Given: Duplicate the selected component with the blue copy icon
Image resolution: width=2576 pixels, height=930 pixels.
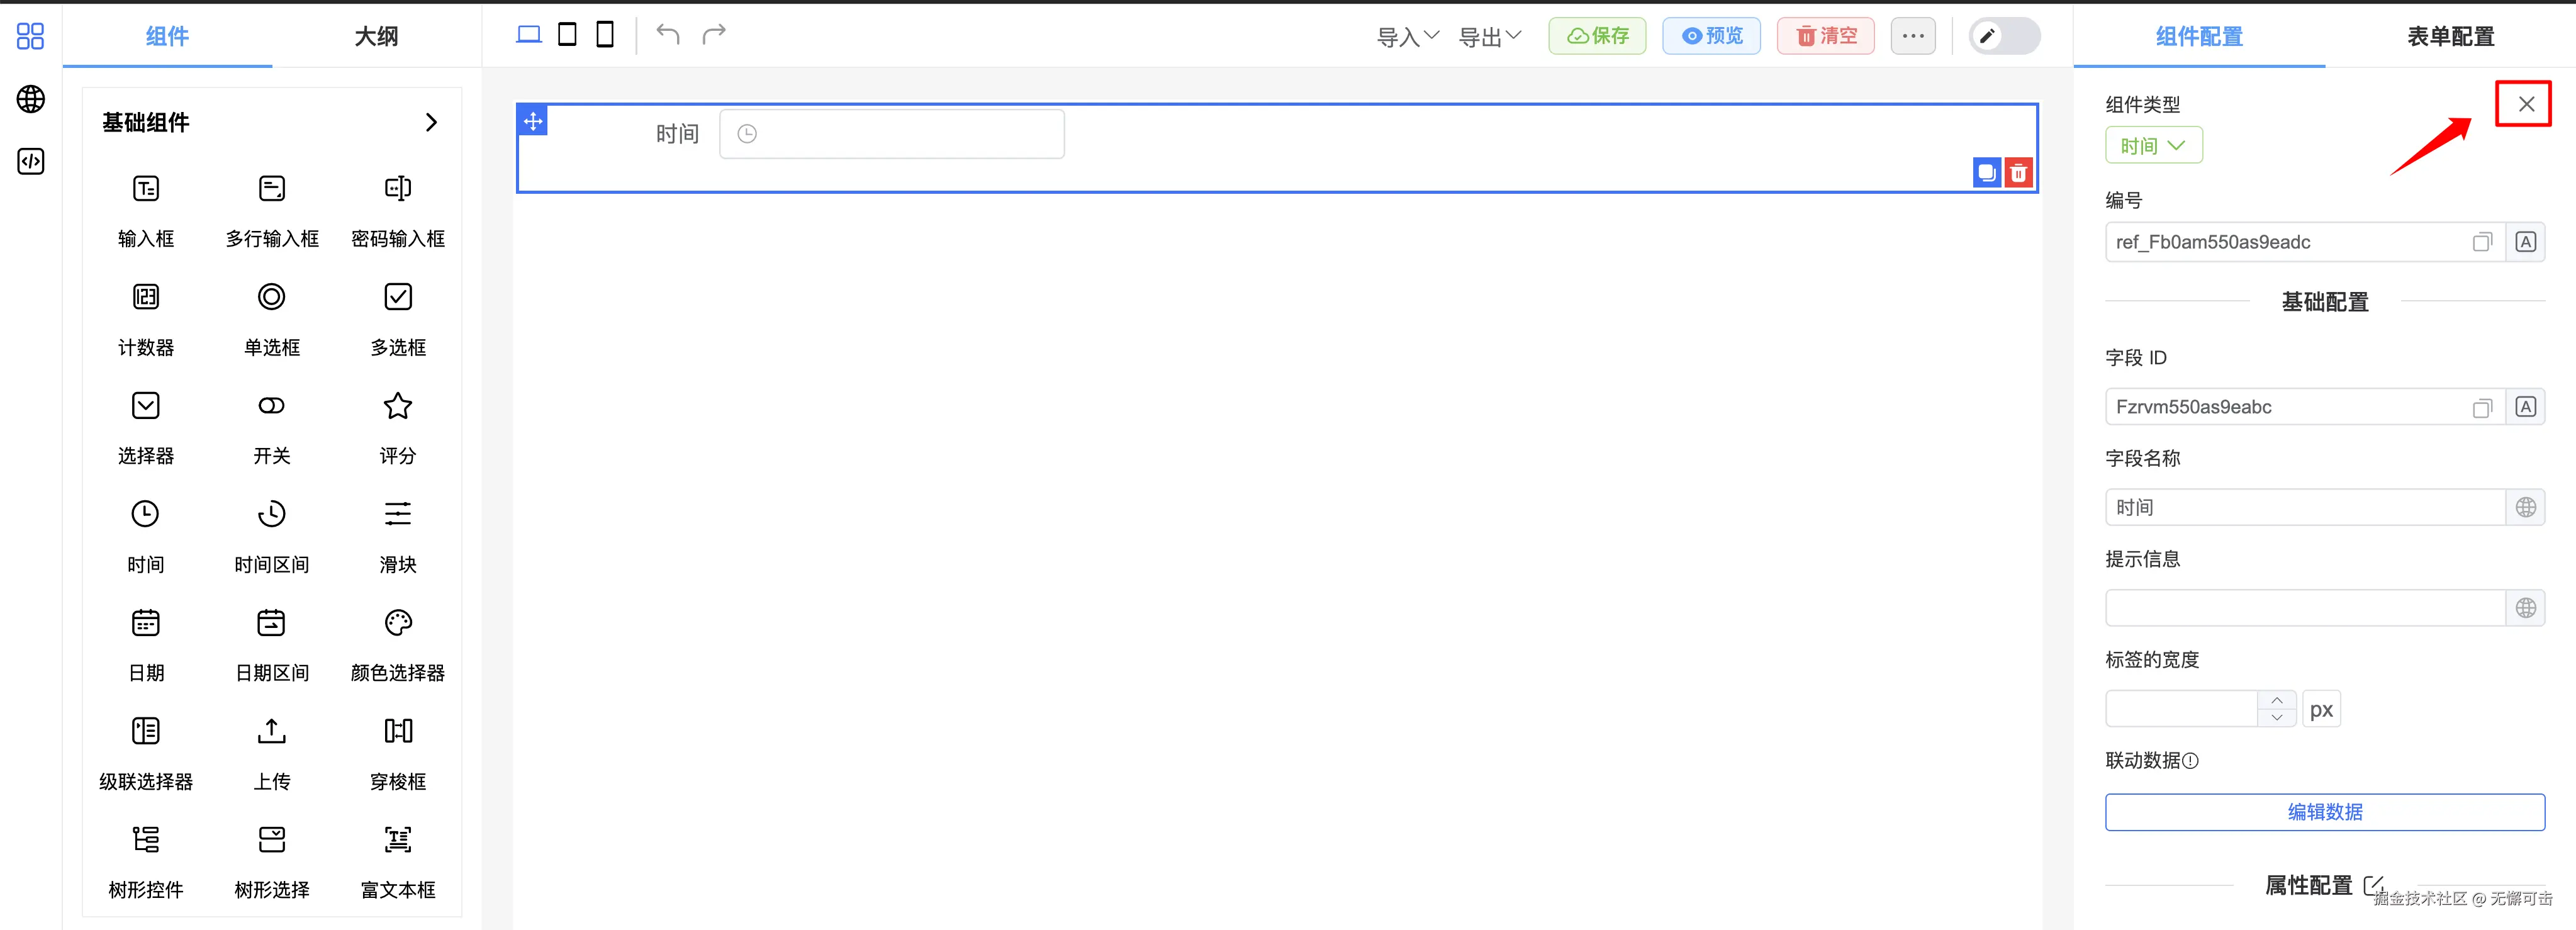Looking at the screenshot, I should coord(1986,173).
